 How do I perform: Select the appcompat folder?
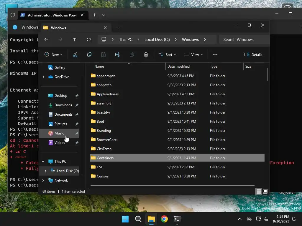(106, 76)
